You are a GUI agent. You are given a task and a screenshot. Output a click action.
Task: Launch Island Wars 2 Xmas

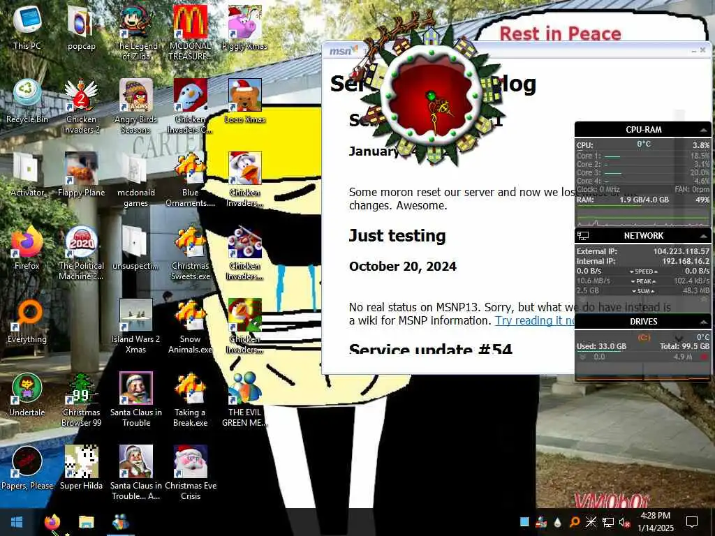136,326
